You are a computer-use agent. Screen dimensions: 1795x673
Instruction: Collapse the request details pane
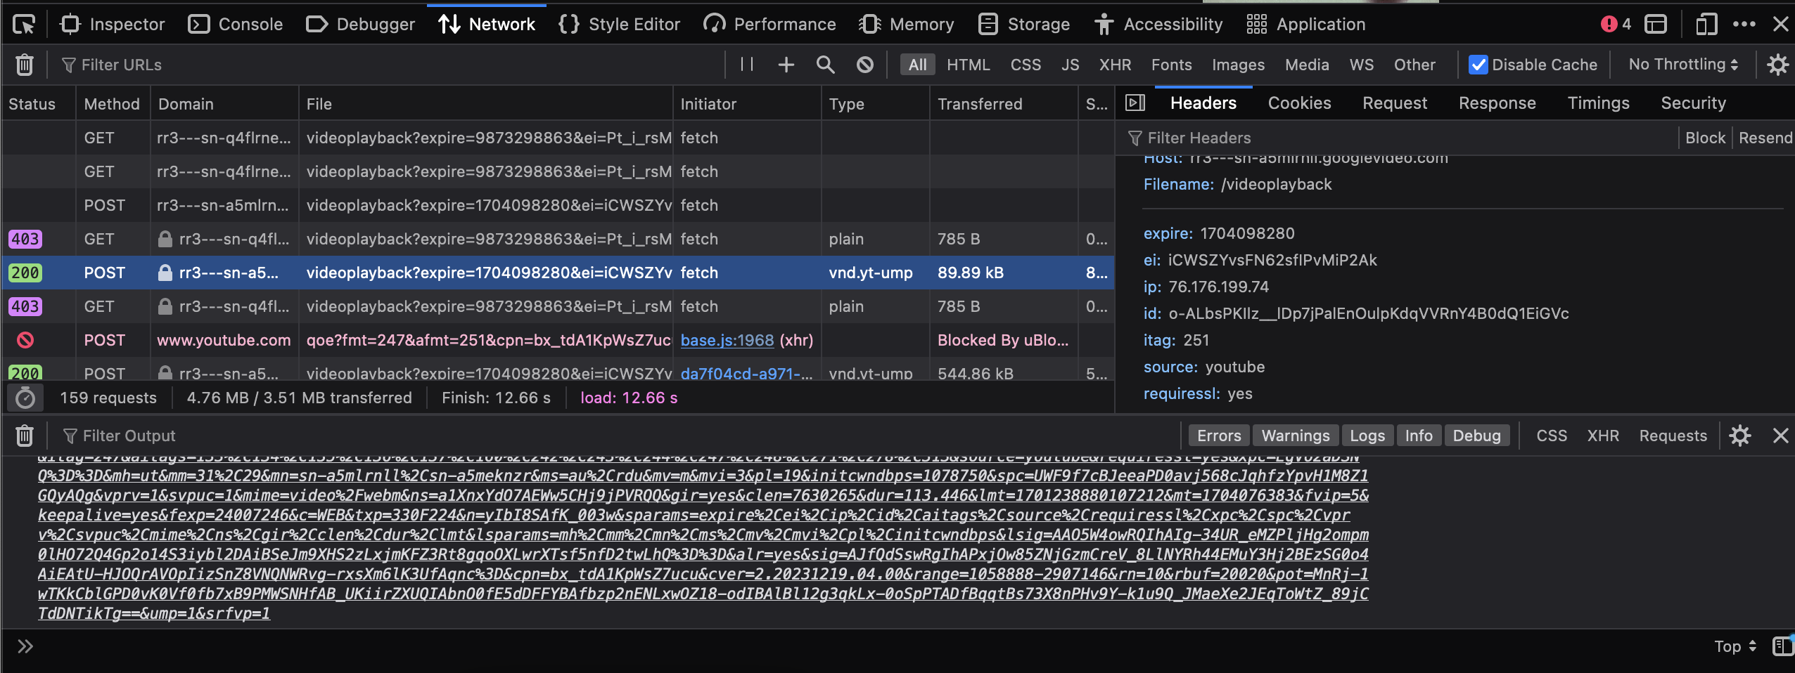1135,103
